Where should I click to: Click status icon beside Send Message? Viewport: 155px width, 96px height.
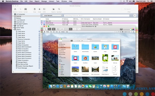39,68
